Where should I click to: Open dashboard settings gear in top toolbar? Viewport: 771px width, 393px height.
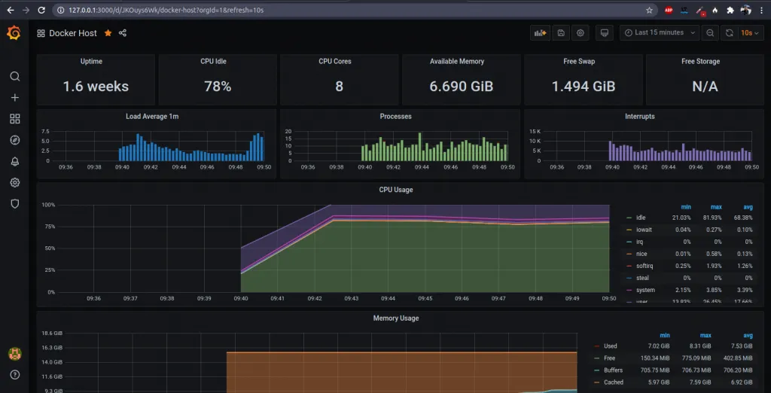click(580, 33)
